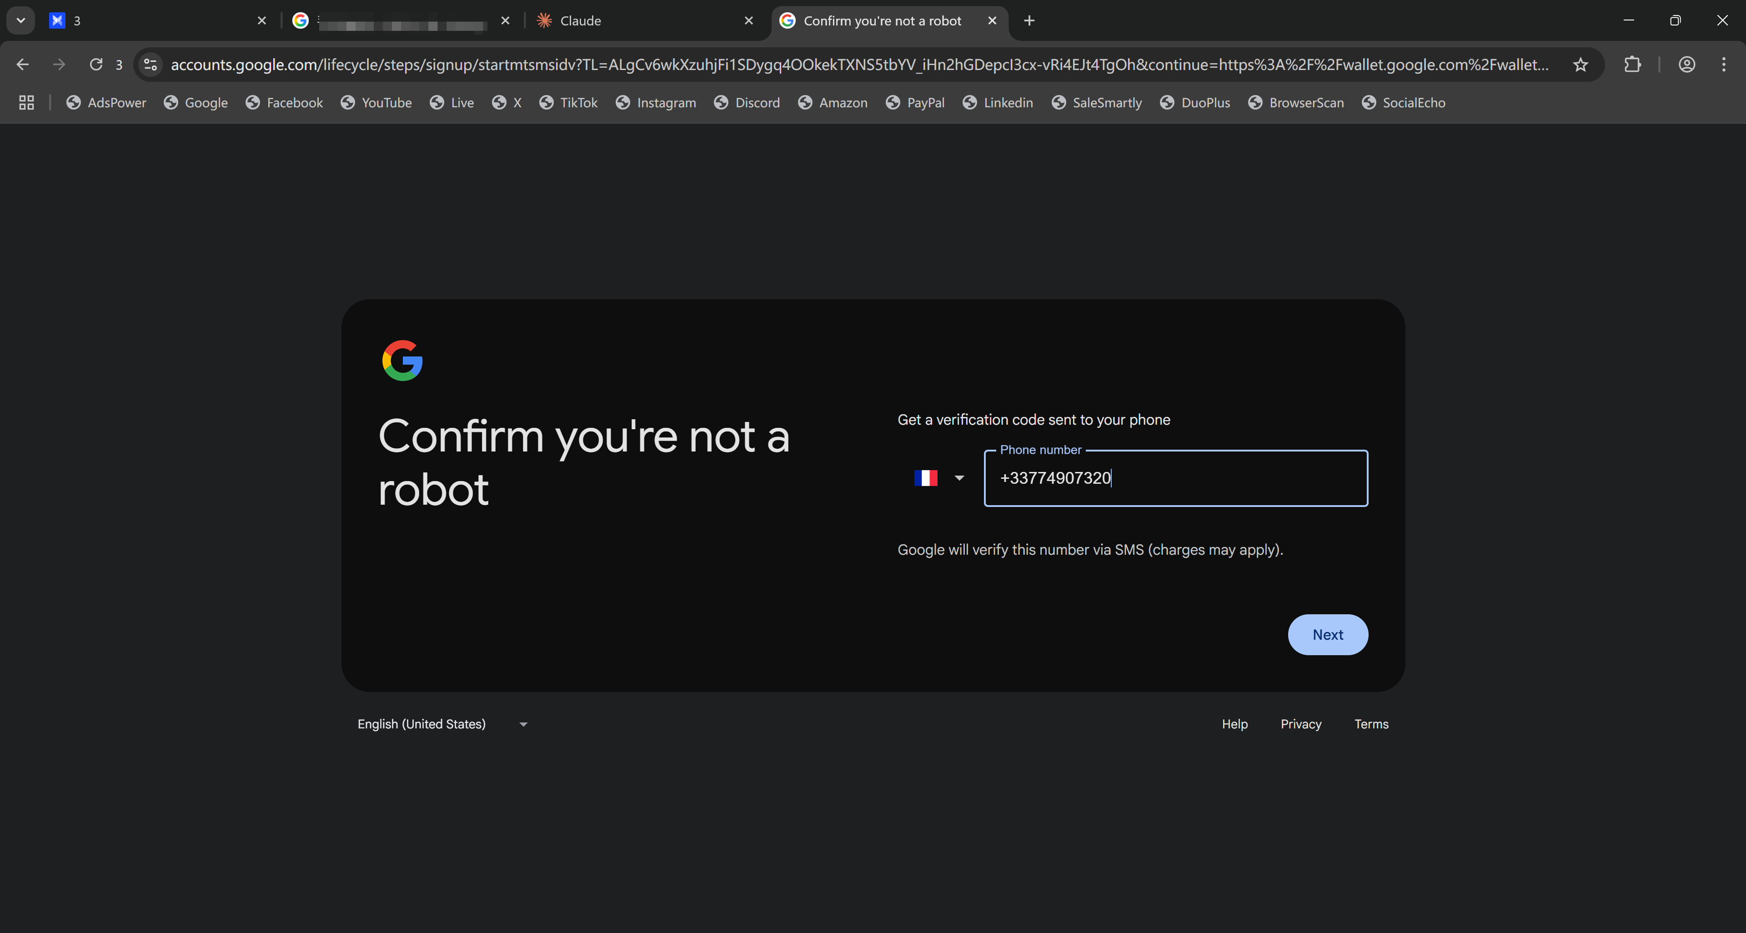Open the PayPal bookmark

(x=916, y=102)
